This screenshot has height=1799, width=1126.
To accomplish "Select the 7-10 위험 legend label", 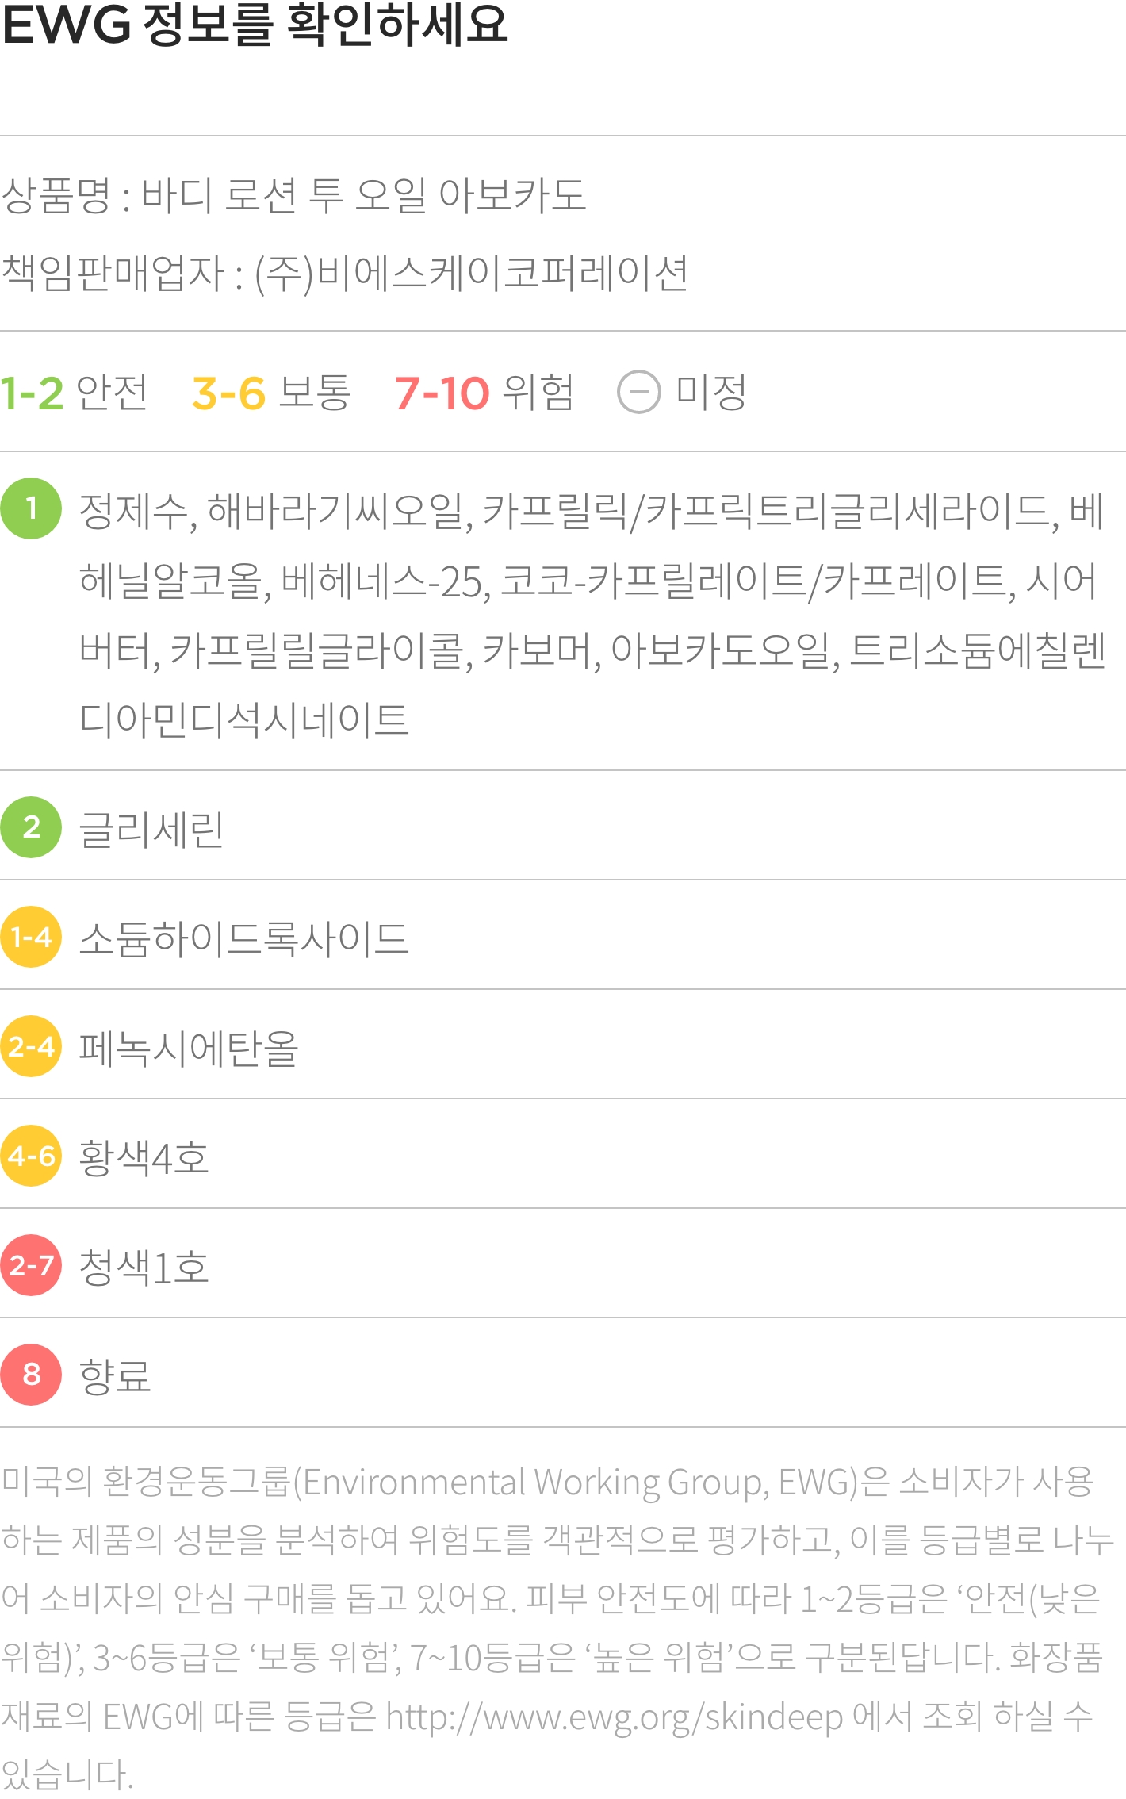I will point(484,393).
